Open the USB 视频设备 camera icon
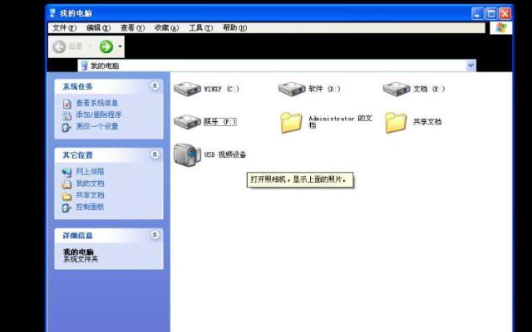This screenshot has width=532, height=332. [187, 155]
